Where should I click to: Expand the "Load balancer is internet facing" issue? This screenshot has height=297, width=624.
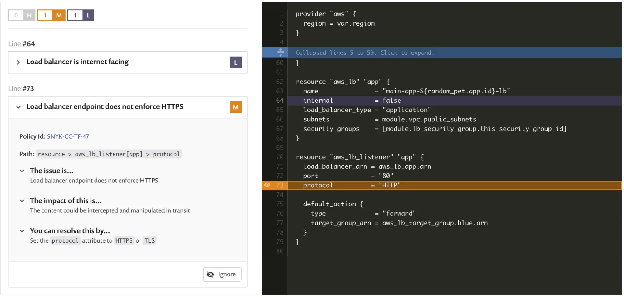click(x=19, y=62)
